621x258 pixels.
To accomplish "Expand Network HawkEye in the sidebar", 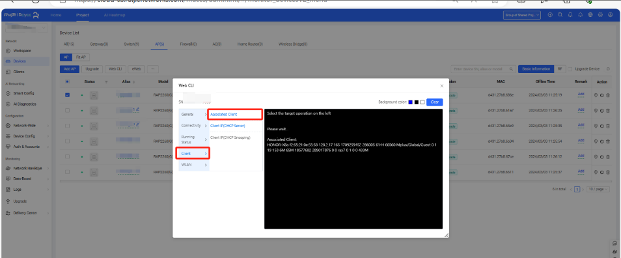I will click(27, 168).
